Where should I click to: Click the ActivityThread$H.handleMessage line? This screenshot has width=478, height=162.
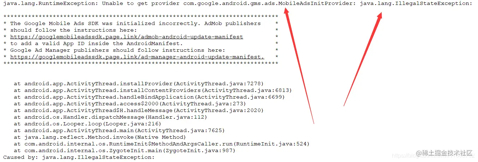pos(139,111)
